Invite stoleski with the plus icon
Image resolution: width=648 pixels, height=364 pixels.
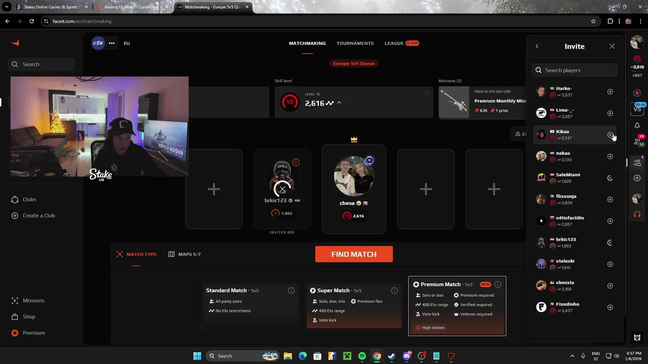pos(610,264)
